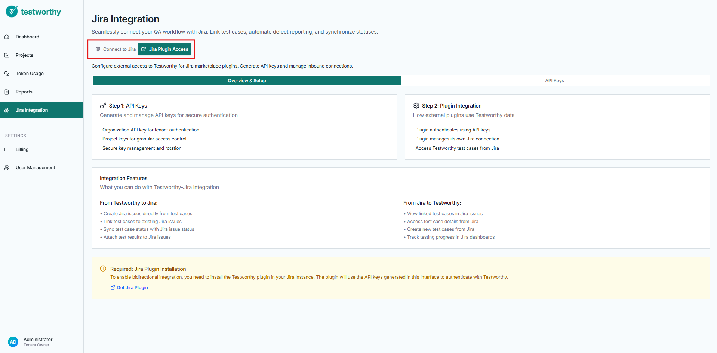Click the SETTINGS section label
Image resolution: width=717 pixels, height=353 pixels.
(x=16, y=136)
